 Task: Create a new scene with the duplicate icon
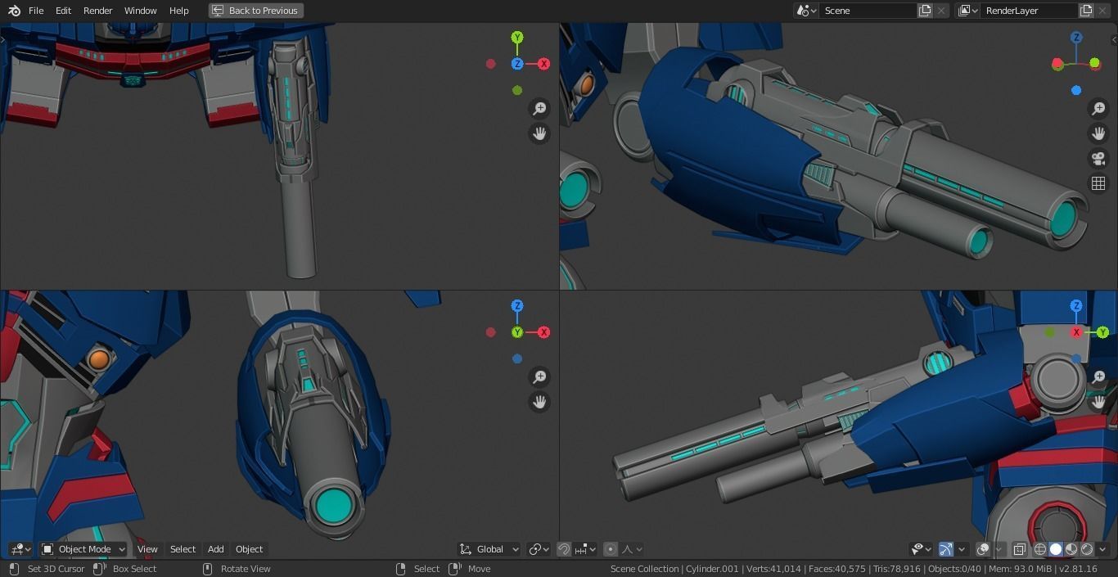(x=925, y=11)
